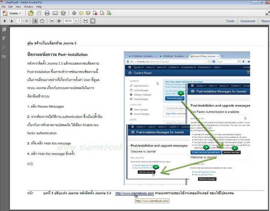Open the View menu
270x211 pixels.
click(x=18, y=7)
